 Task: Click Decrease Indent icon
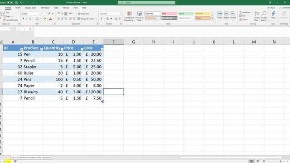point(71,19)
